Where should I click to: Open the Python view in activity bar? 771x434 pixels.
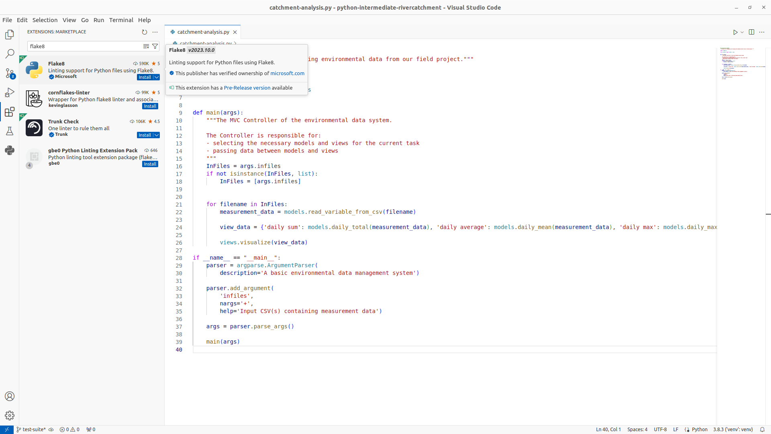[10, 150]
